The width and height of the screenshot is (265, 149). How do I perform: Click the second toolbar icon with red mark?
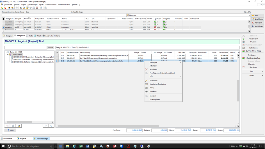click(x=5, y=8)
